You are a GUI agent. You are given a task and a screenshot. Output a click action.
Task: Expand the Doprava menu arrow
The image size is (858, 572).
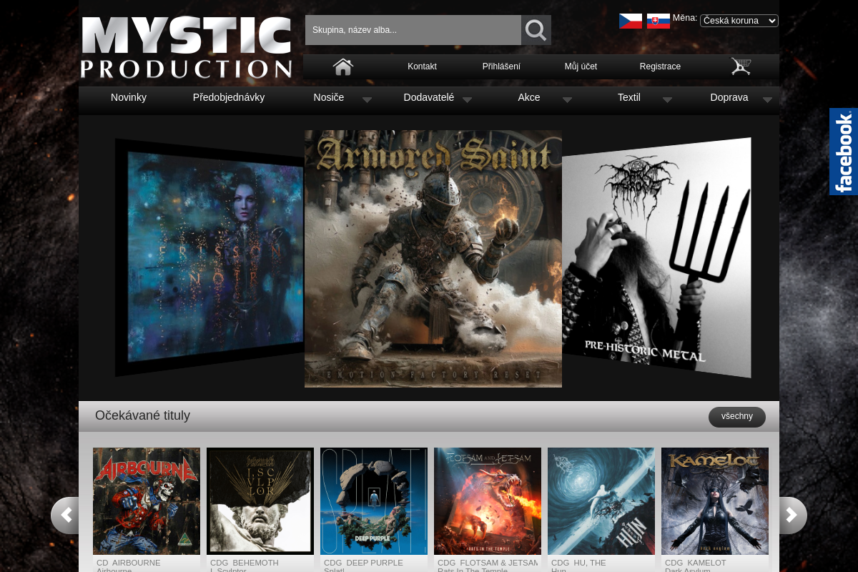767,100
